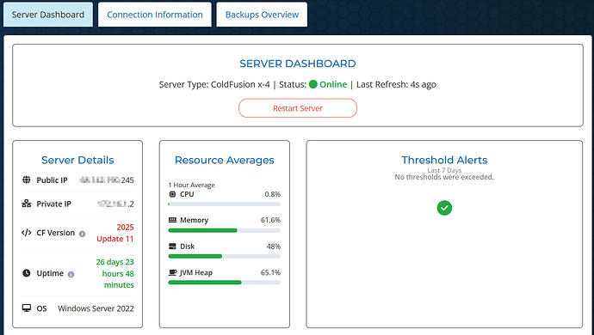Click the Memory usage progress bar
The height and width of the screenshot is (335, 594).
(x=225, y=230)
